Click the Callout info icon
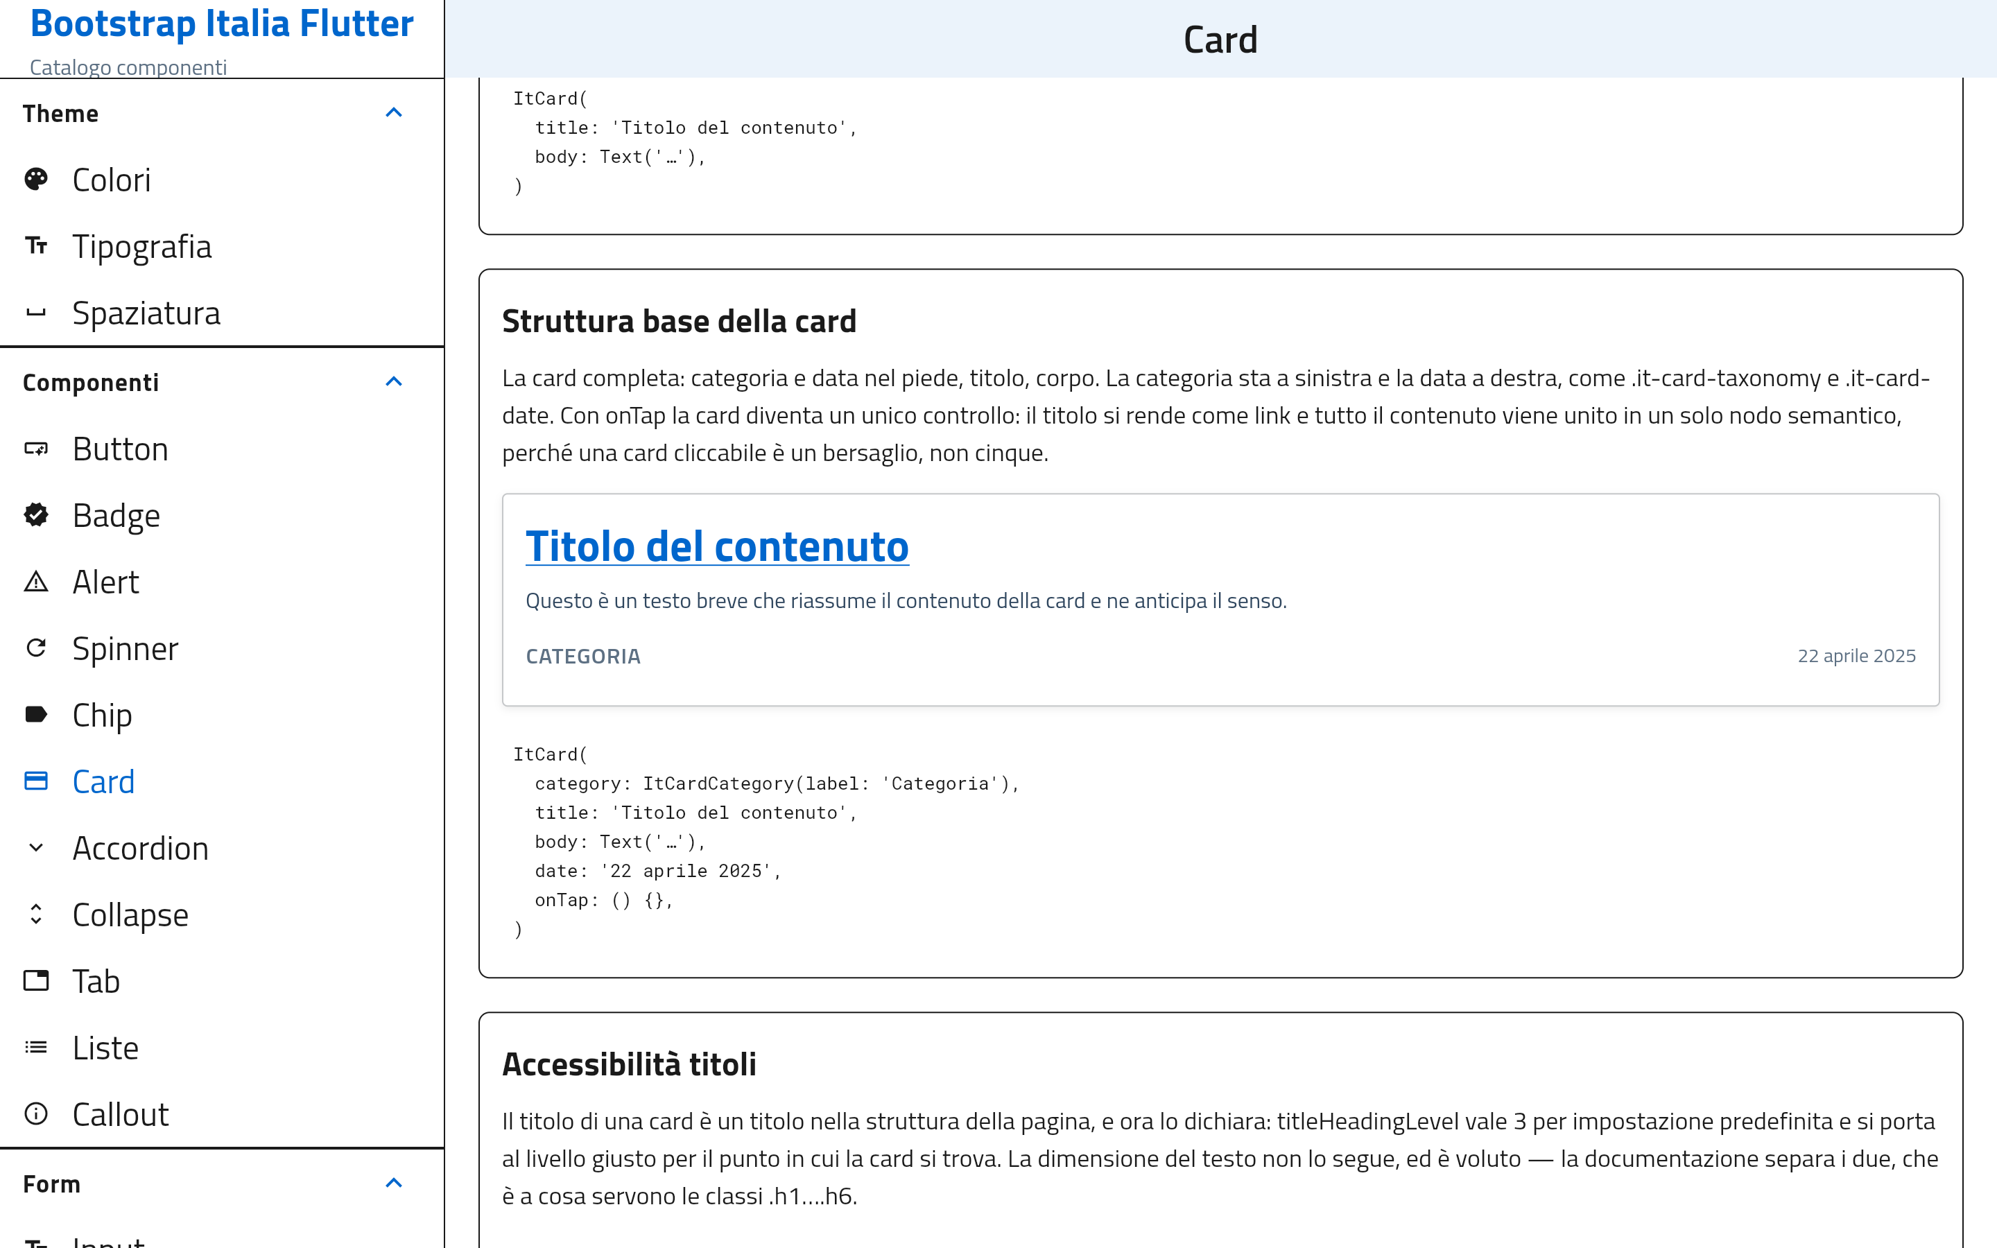 (x=35, y=1114)
